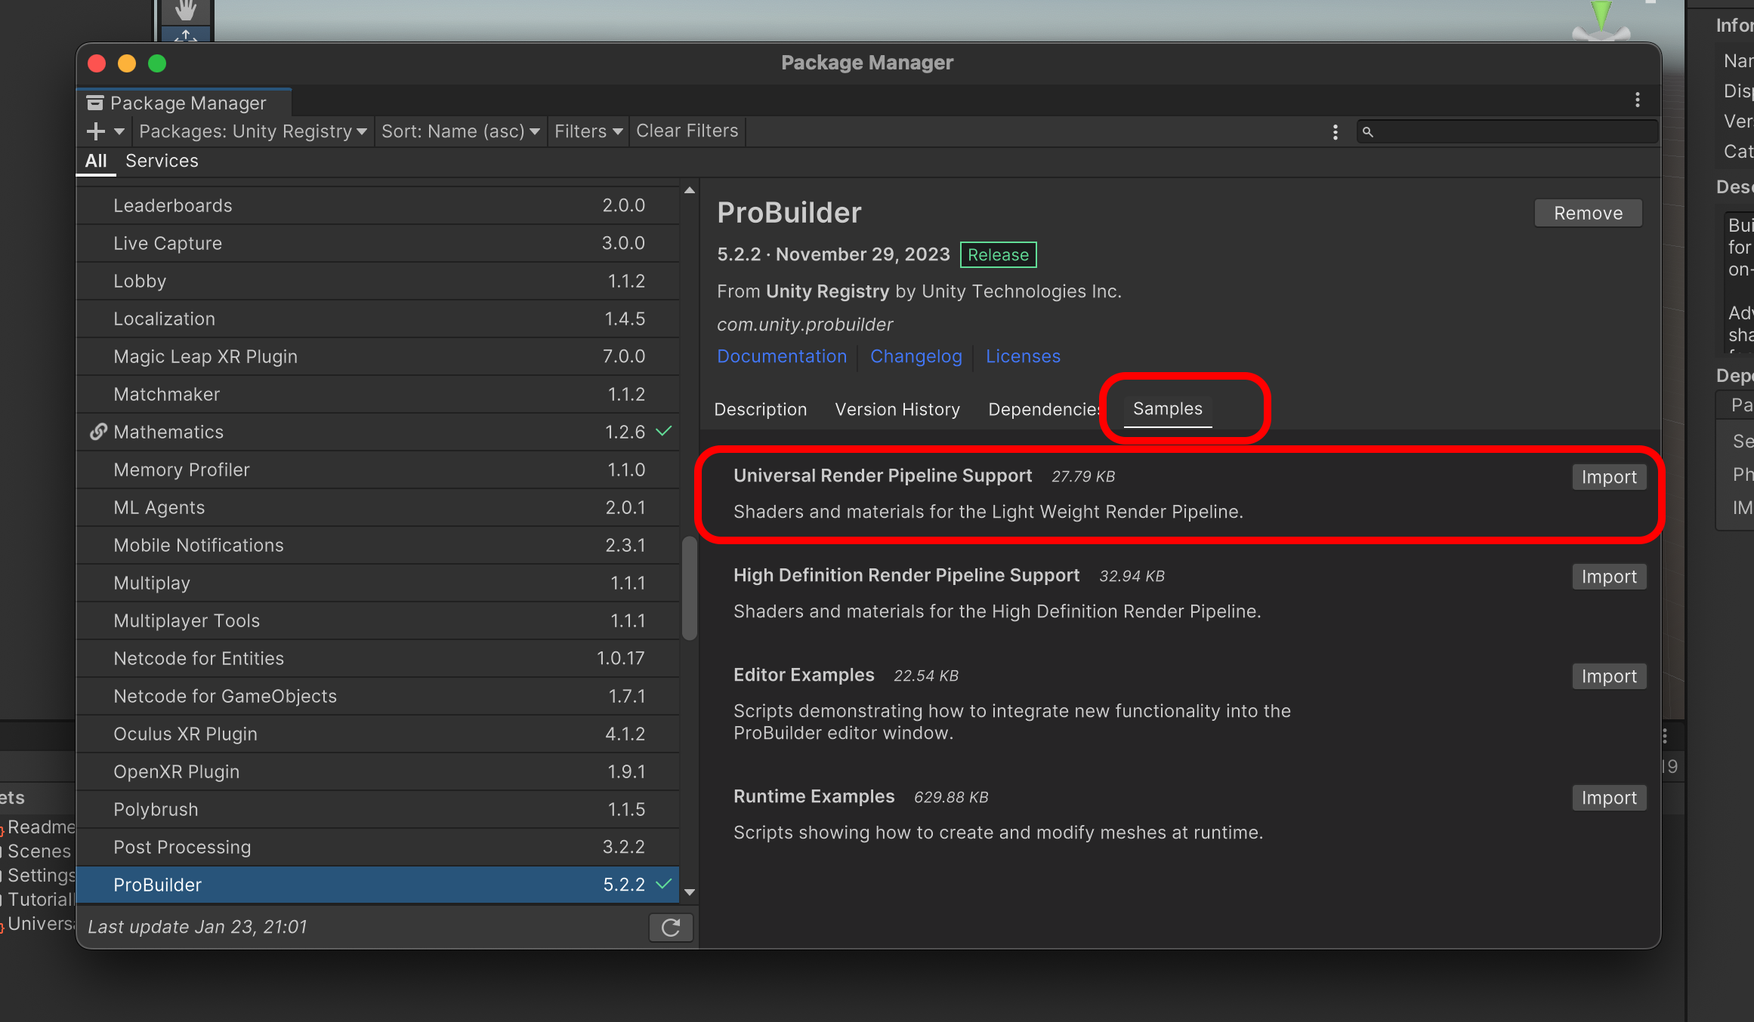Click the search magnifier icon
The width and height of the screenshot is (1754, 1022).
(1367, 132)
